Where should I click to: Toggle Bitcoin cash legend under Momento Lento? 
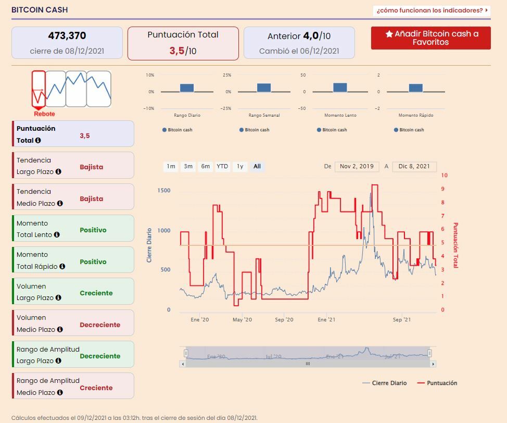click(x=332, y=130)
